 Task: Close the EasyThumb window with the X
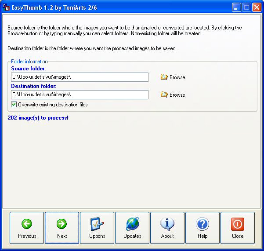(x=257, y=7)
